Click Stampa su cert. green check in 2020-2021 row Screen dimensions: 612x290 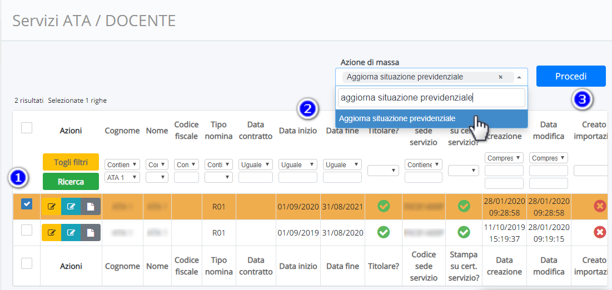click(464, 206)
